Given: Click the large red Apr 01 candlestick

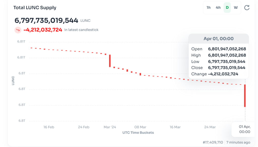Looking at the screenshot, I should (245, 96).
